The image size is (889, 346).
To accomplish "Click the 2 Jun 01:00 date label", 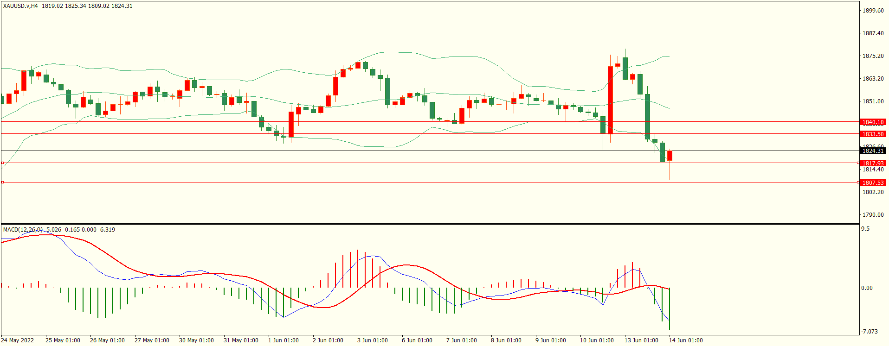I will [328, 340].
